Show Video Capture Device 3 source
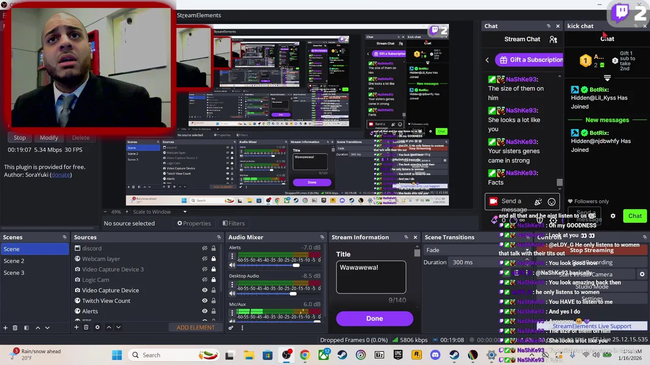The width and height of the screenshot is (650, 365). click(x=205, y=269)
